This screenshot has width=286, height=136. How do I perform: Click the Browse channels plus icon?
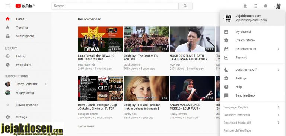tap(8, 105)
